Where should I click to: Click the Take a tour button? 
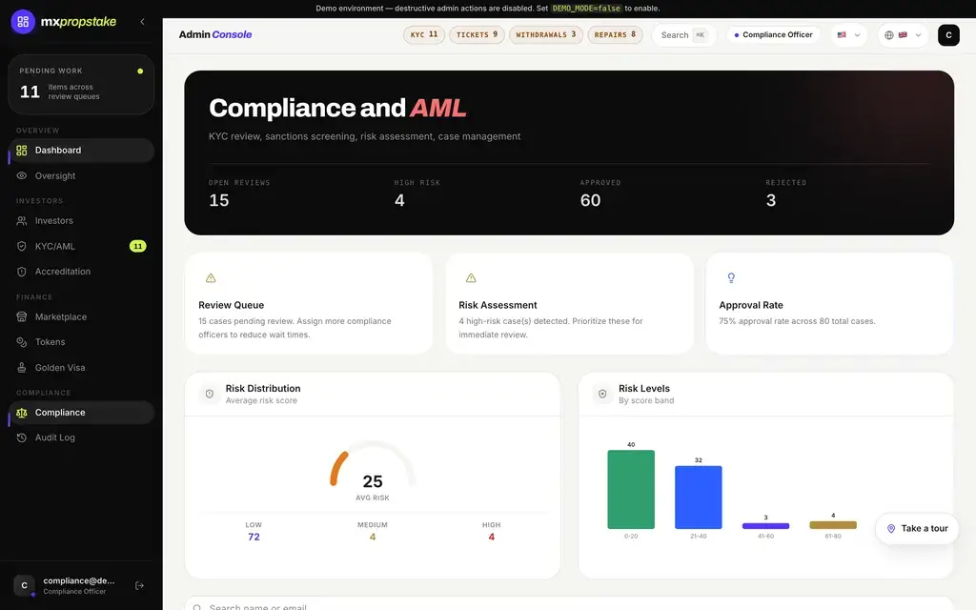[917, 528]
